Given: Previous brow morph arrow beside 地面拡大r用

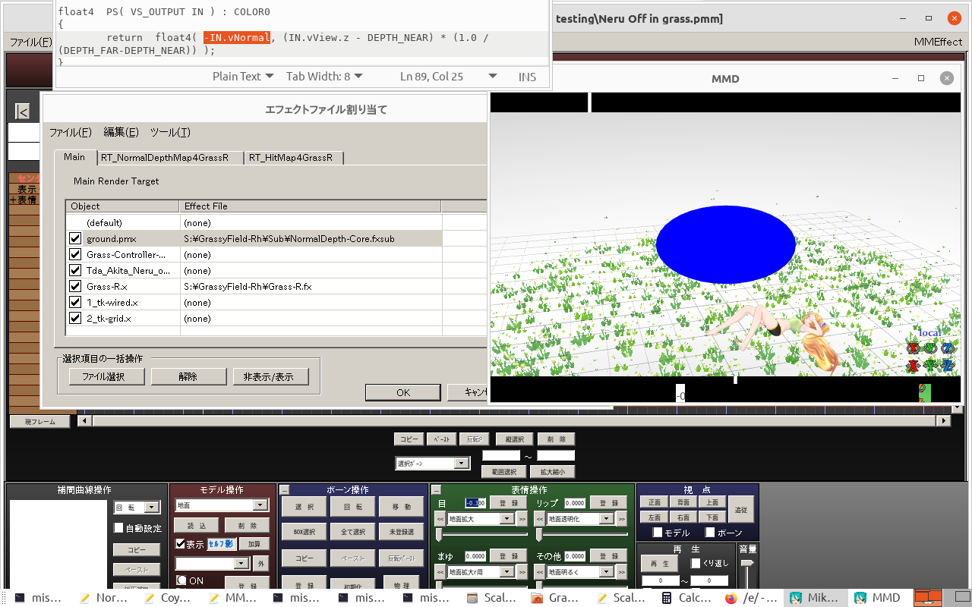Looking at the screenshot, I should tap(440, 571).
